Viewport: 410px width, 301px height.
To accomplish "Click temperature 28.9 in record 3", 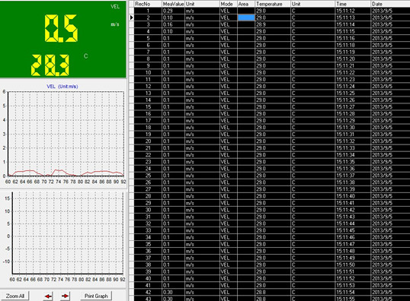I will point(273,24).
